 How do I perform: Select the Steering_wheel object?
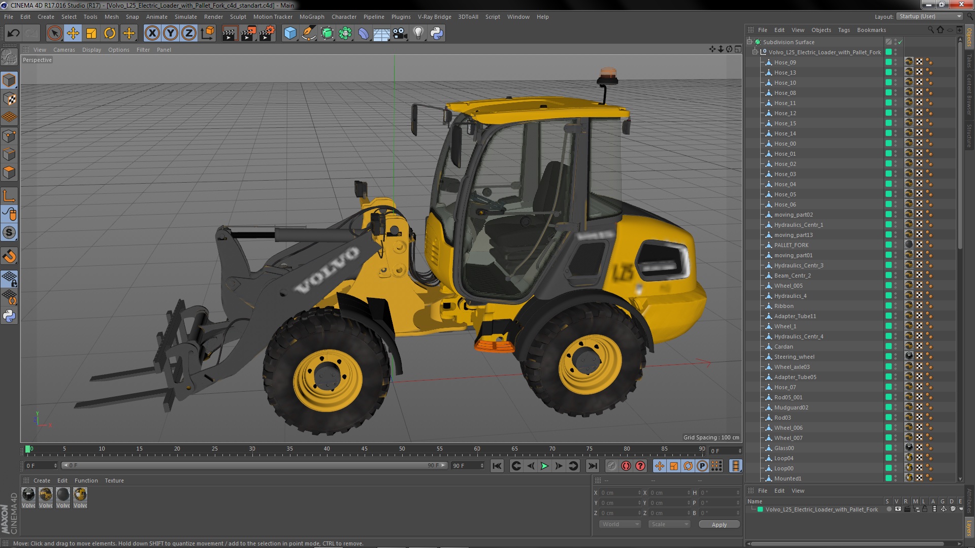point(794,357)
